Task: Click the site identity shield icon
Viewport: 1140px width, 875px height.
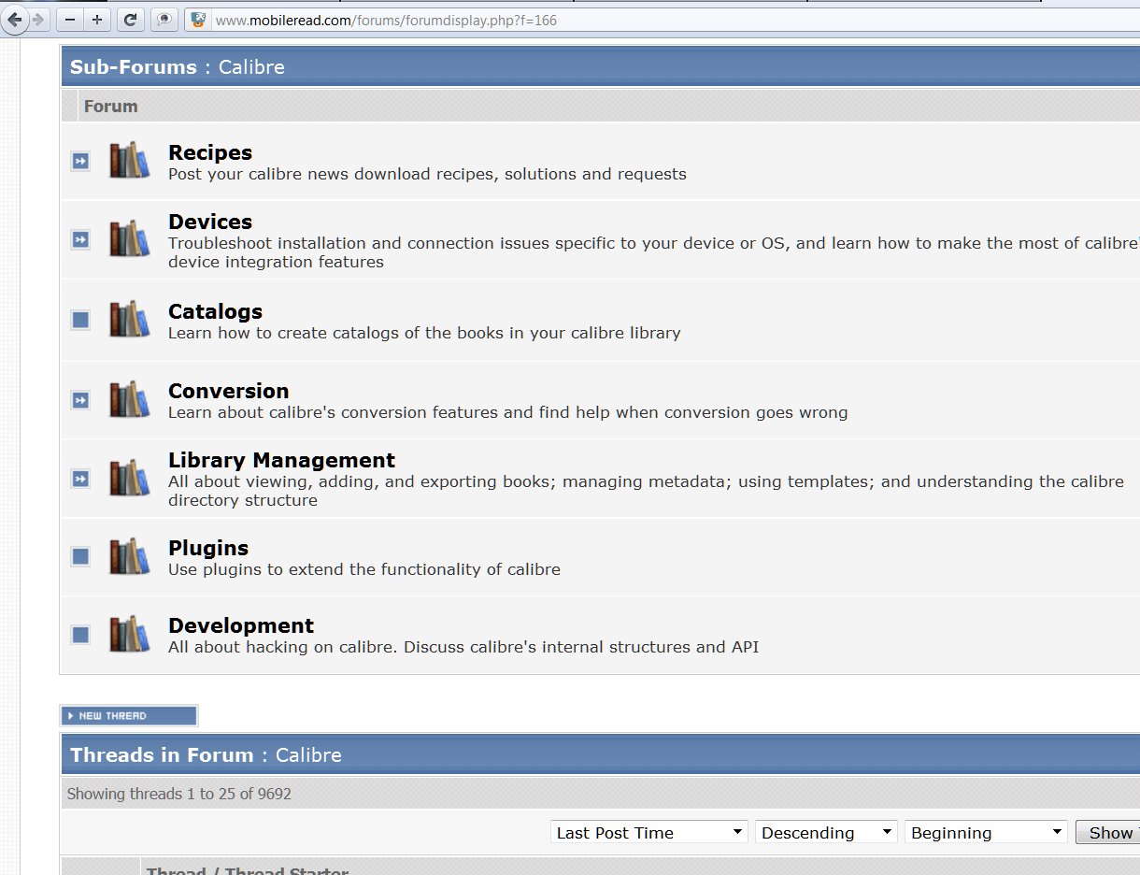Action: (198, 20)
